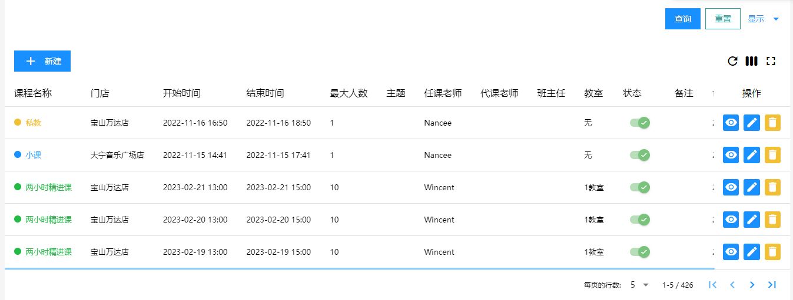Toggle fullscreen table view icon
793x300 pixels.
tap(771, 61)
